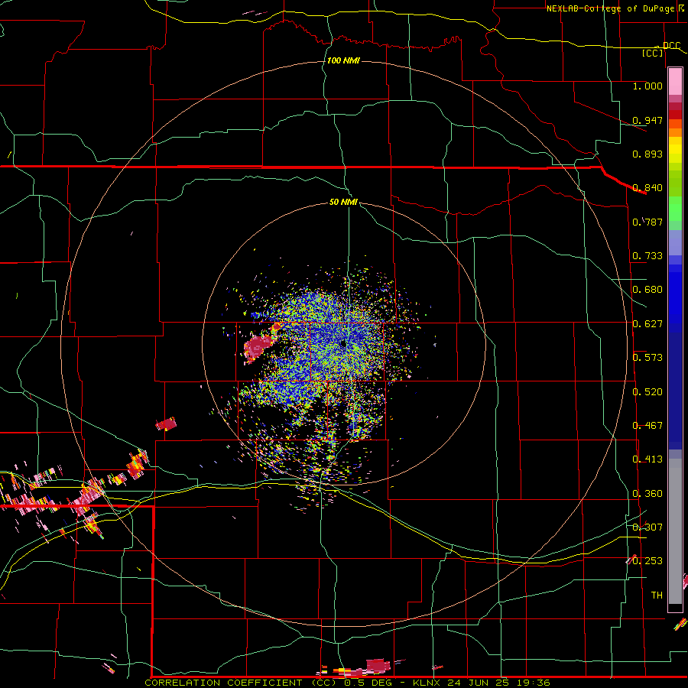Click the 100 NMI range ring label

coord(343,60)
